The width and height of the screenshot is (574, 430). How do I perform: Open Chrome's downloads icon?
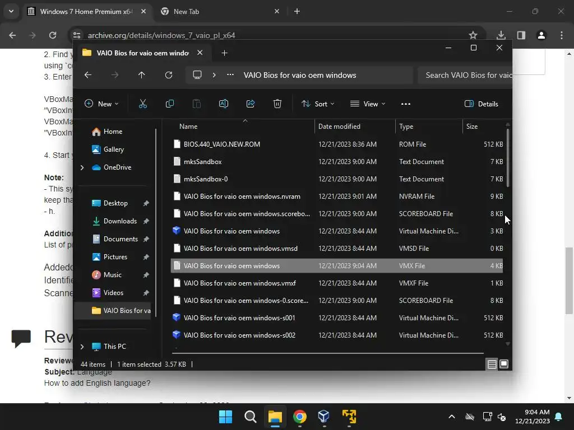(x=501, y=35)
